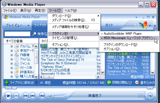The height and width of the screenshot is (103, 160).
Task: Choose メディア ファイルの検索(S)
Action: [x=74, y=20]
